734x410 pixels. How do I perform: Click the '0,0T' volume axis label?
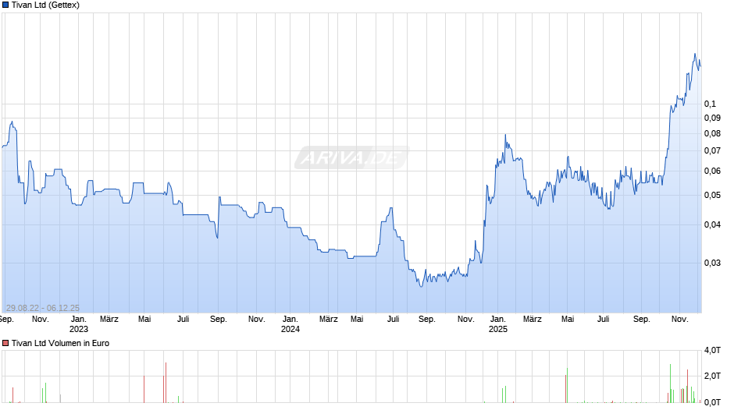[x=712, y=402]
